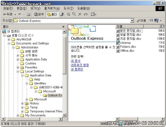Open the V3 toolbar dropdown arrow

[x=161, y=21]
